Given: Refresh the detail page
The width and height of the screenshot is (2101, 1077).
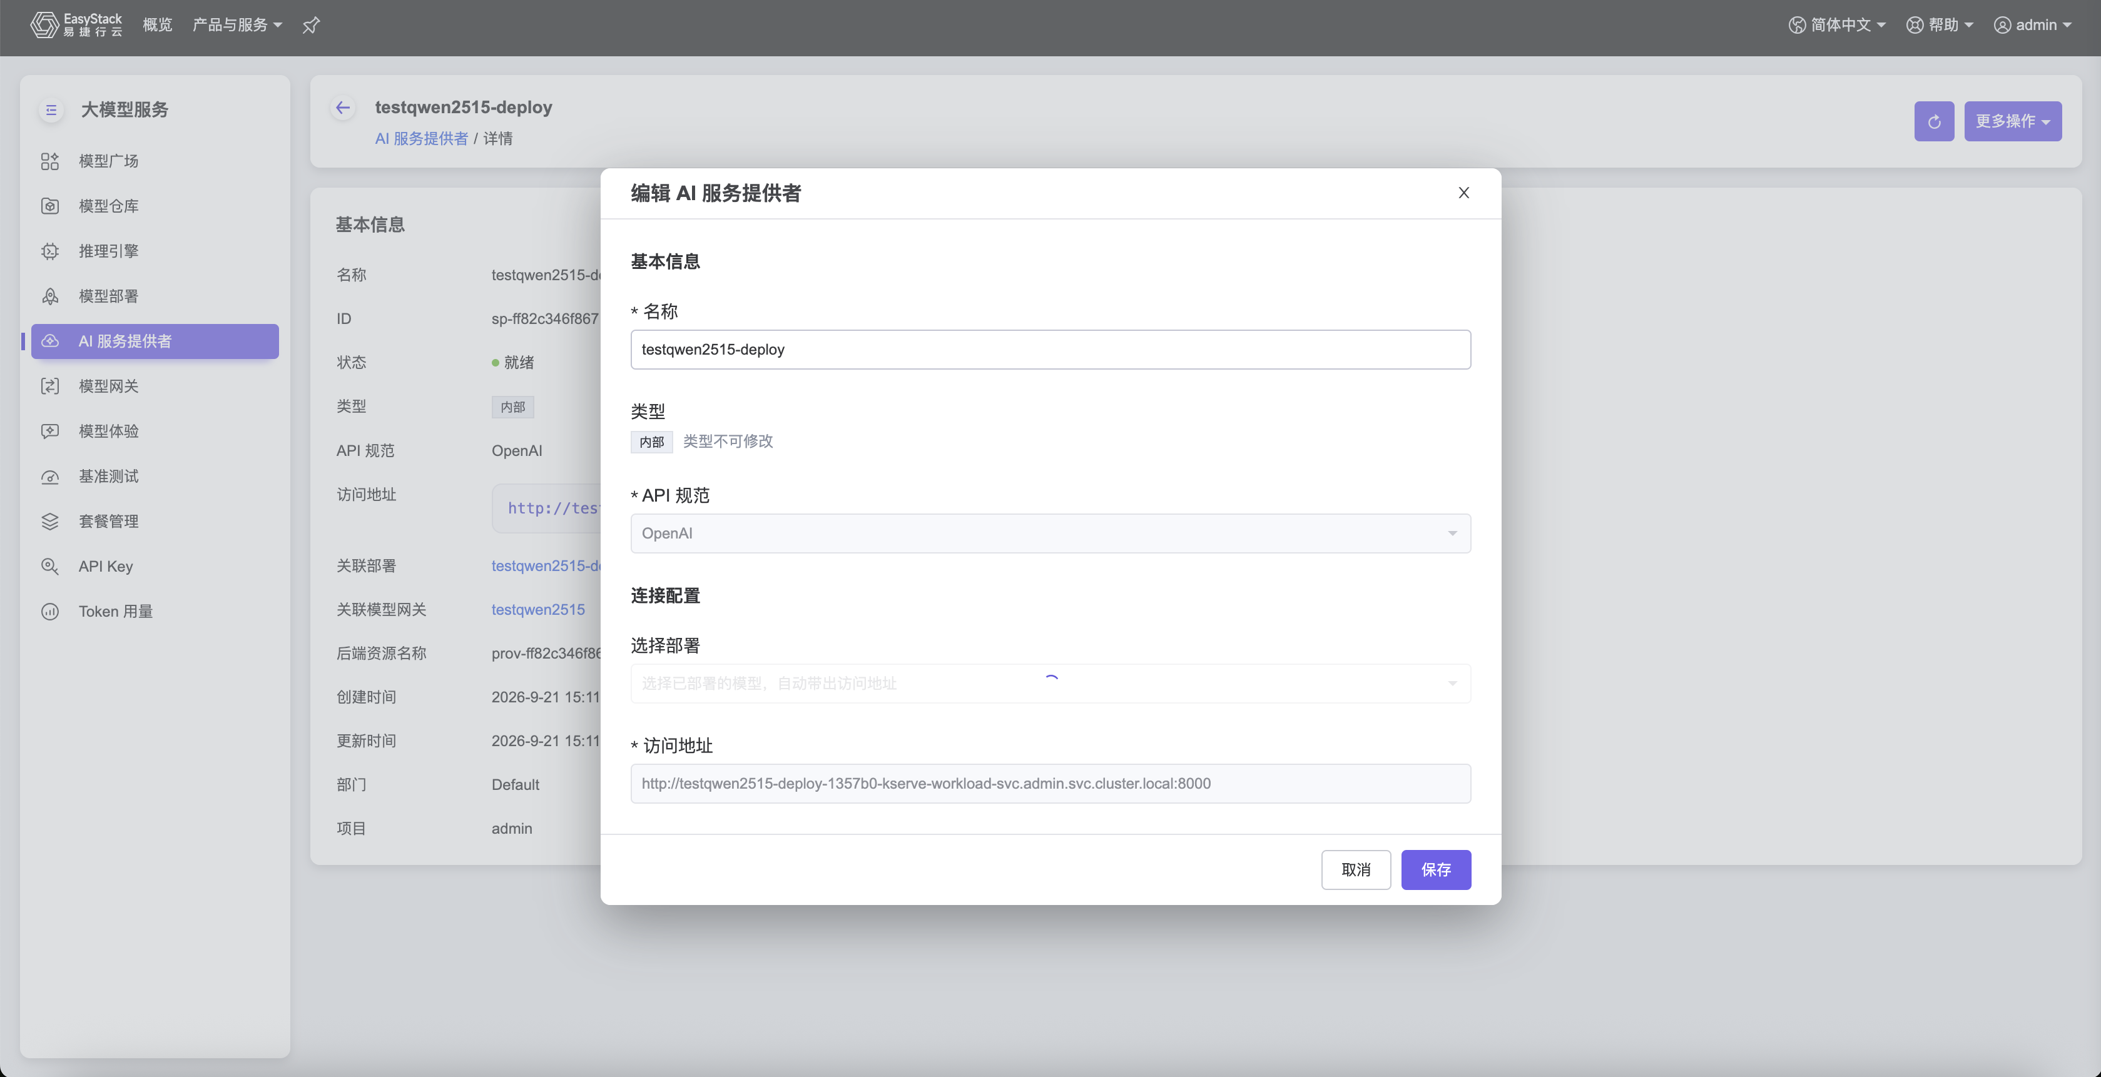Looking at the screenshot, I should pos(1934,121).
